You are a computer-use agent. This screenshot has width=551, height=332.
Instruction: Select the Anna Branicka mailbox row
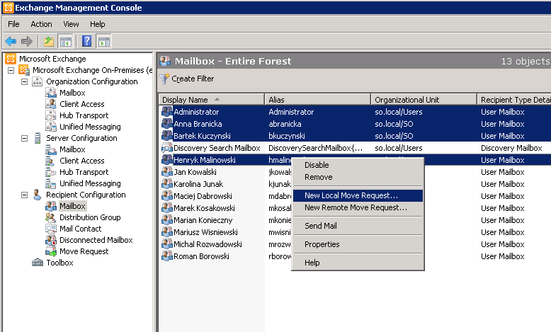click(x=355, y=124)
